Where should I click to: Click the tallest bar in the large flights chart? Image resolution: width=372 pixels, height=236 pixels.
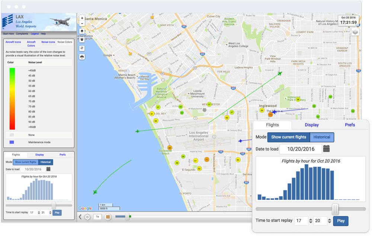[307, 182]
